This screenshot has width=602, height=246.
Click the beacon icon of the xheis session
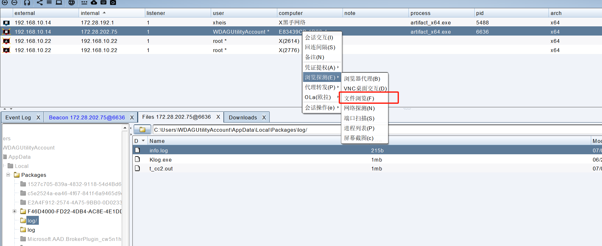point(6,23)
